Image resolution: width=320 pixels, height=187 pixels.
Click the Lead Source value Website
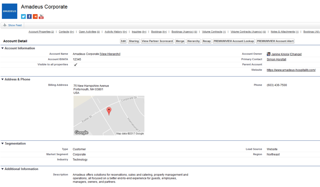tap(272, 149)
